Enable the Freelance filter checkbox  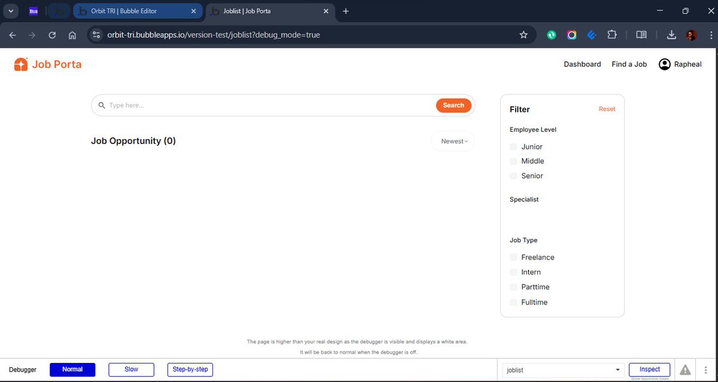click(x=513, y=257)
